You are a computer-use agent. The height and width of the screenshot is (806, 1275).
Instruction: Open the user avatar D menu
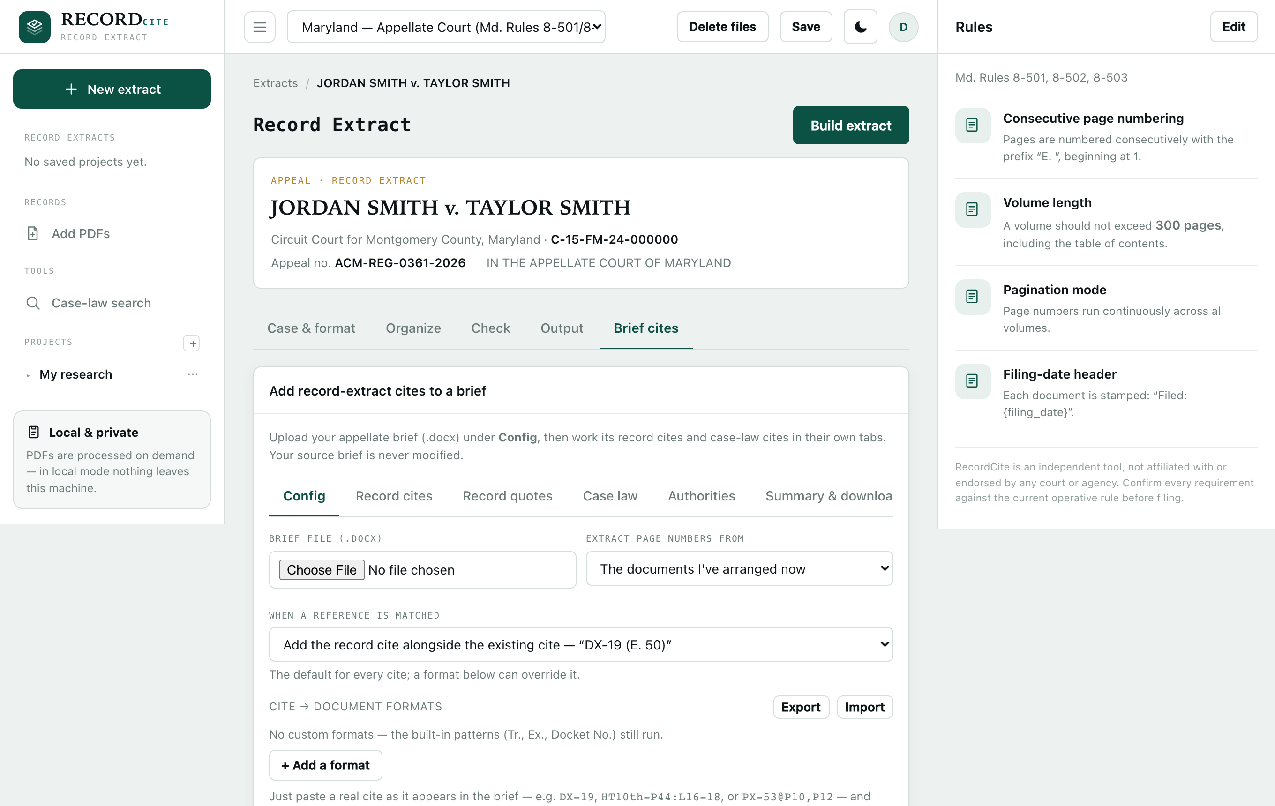point(903,27)
